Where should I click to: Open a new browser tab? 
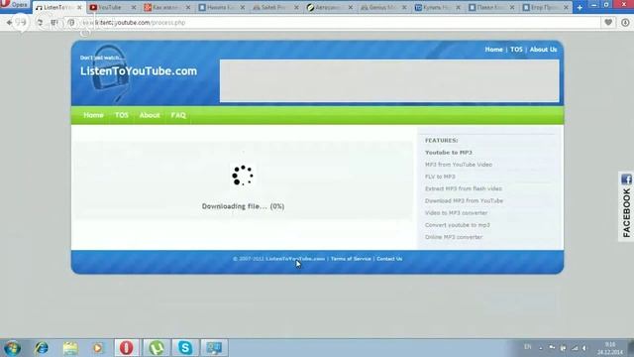[580, 7]
